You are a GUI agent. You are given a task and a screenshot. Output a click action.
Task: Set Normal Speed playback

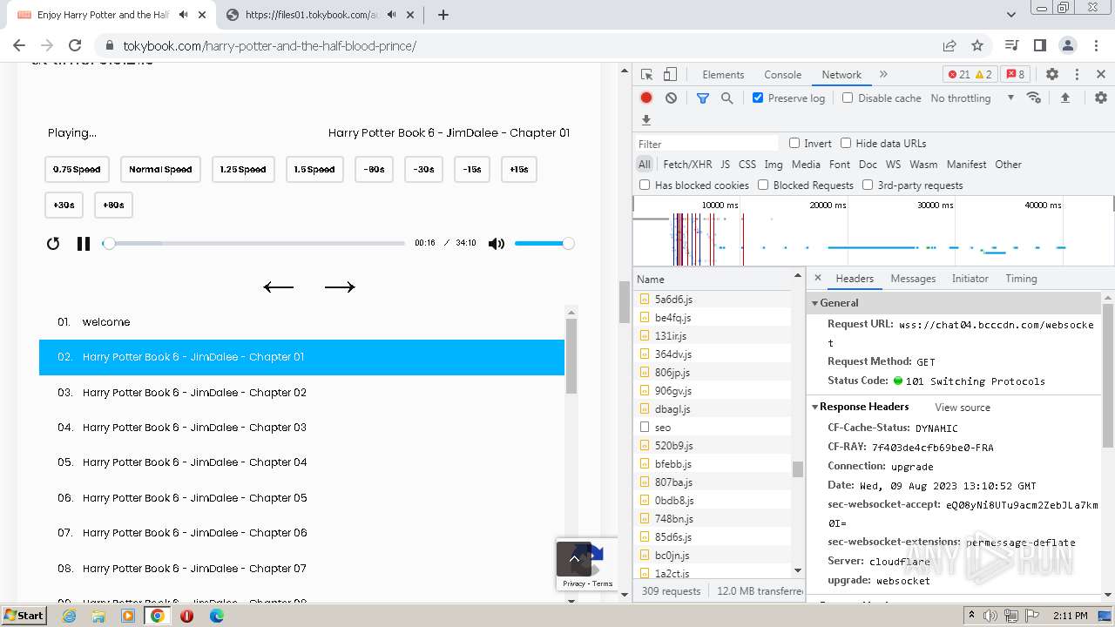tap(160, 170)
